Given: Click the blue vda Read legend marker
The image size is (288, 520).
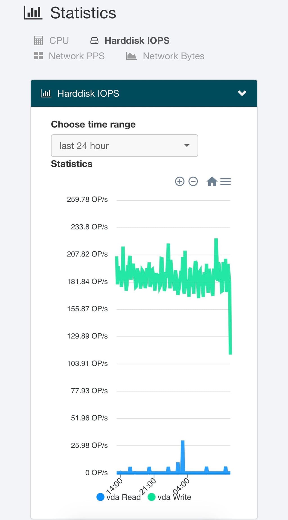Looking at the screenshot, I should pyautogui.click(x=100, y=497).
